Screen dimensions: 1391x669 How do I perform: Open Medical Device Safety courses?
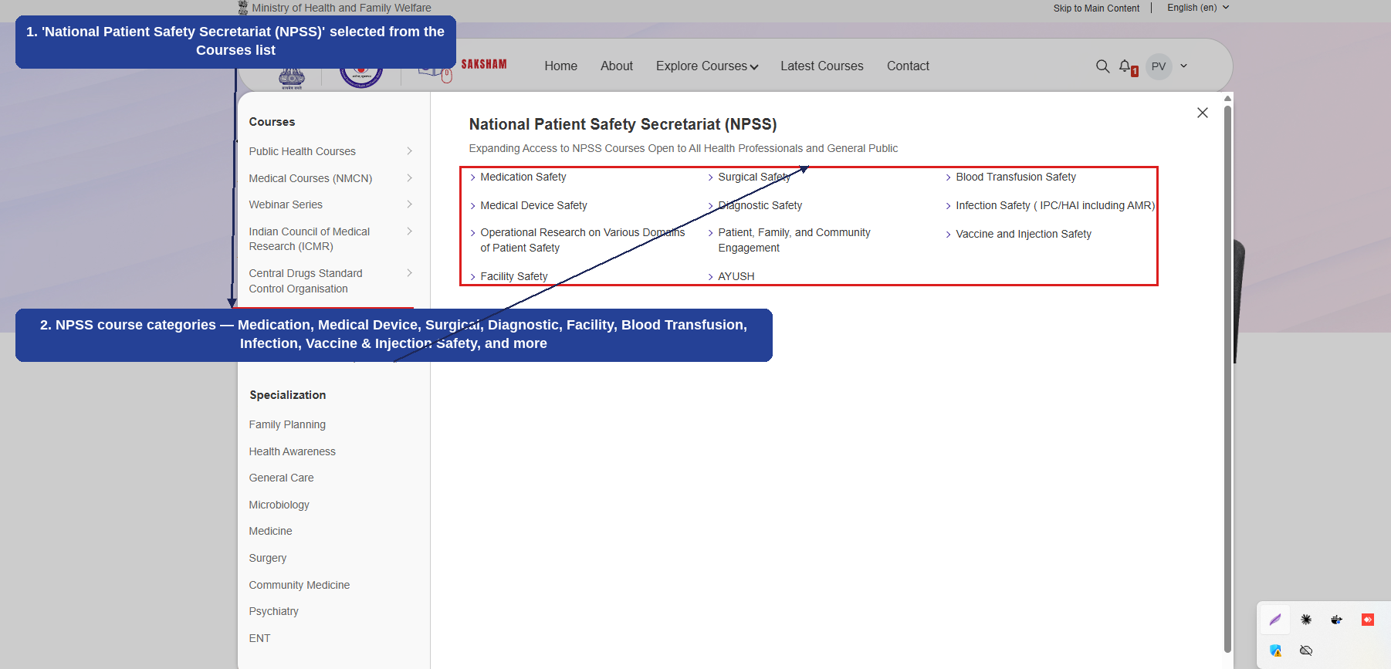pos(533,205)
